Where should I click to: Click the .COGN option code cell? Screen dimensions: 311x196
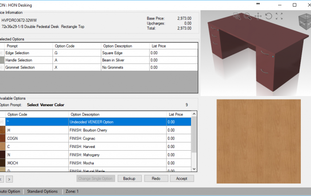[x=37, y=138]
